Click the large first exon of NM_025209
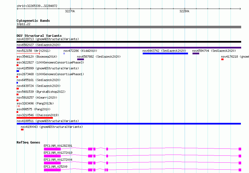 52,170
